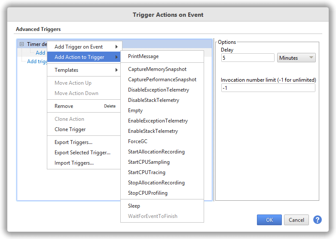Screen dimensions: 336x239
Task: Select Import Triggers... menu item
Action: [x=84, y=162]
